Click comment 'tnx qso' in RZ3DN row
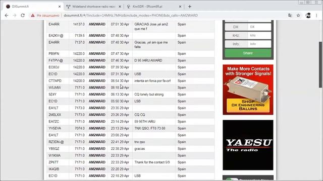323x181 pixels. [x=140, y=142]
